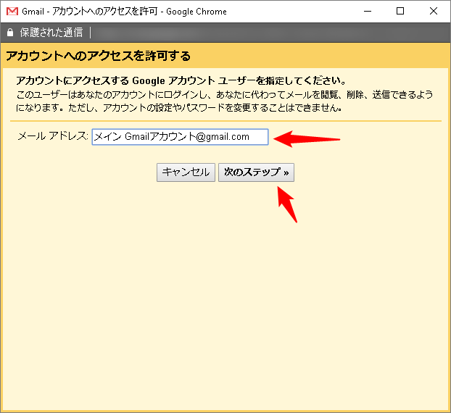Minimize the Chrome popup window

tap(368, 11)
